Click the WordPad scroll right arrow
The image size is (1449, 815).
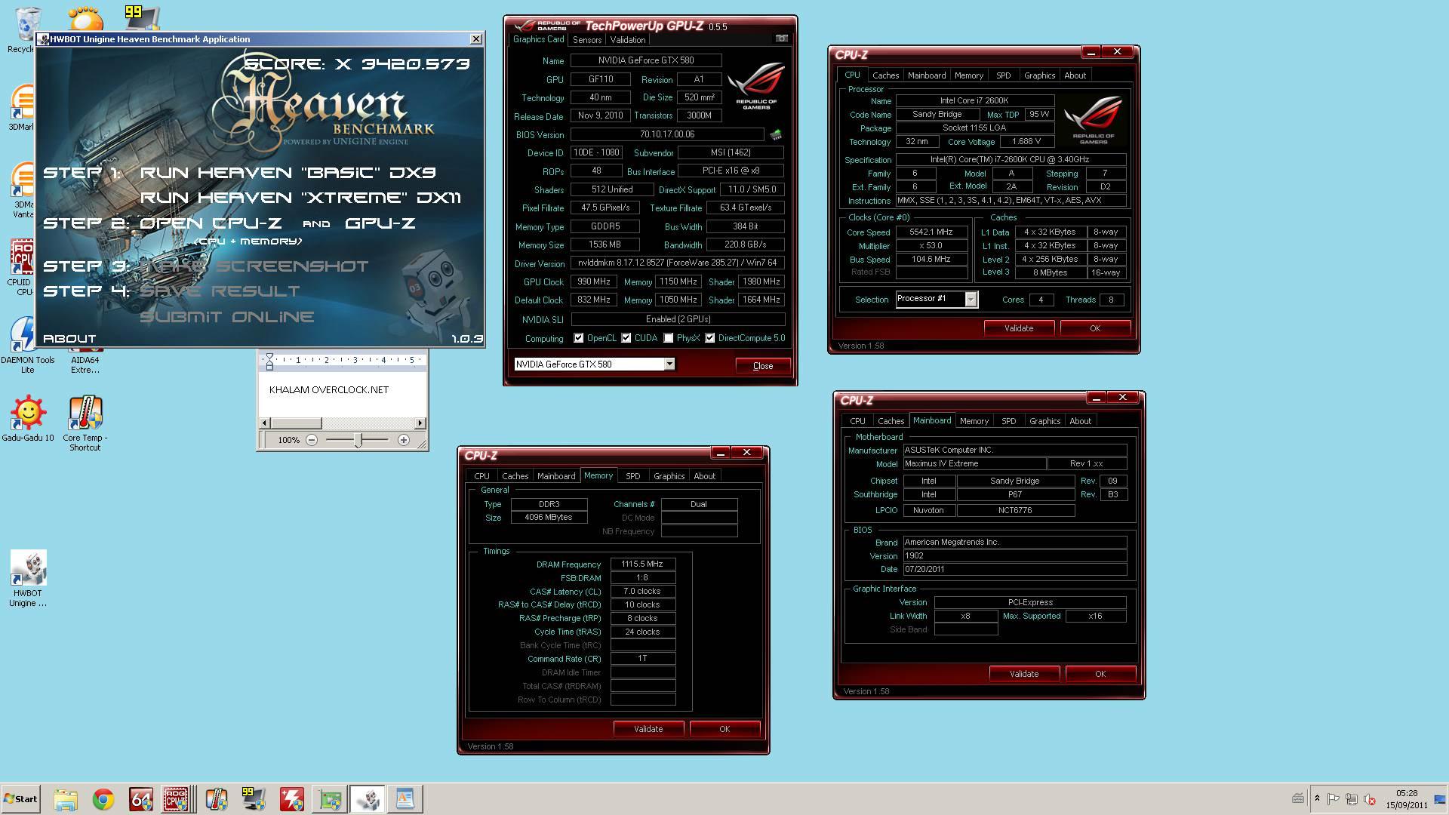point(421,423)
